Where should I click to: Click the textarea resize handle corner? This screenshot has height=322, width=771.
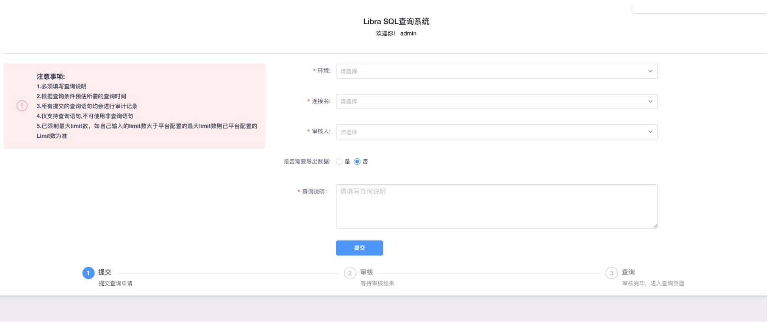point(655,226)
